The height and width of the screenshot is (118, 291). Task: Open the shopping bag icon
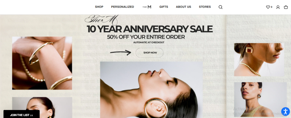pyautogui.click(x=286, y=7)
